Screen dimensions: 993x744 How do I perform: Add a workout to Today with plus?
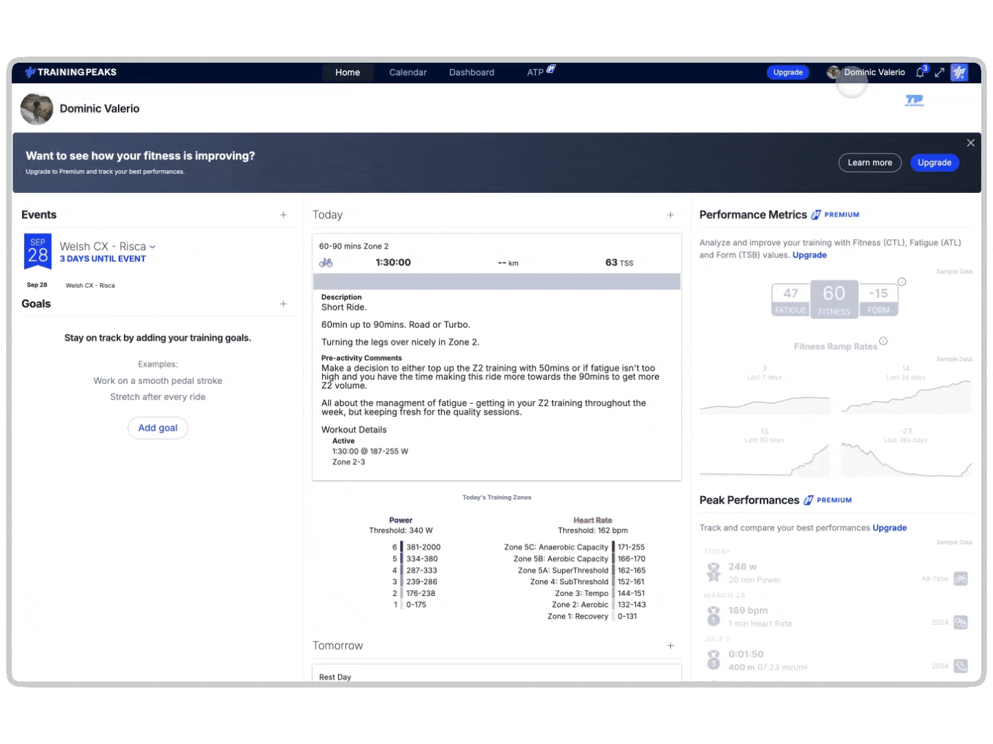pos(670,215)
